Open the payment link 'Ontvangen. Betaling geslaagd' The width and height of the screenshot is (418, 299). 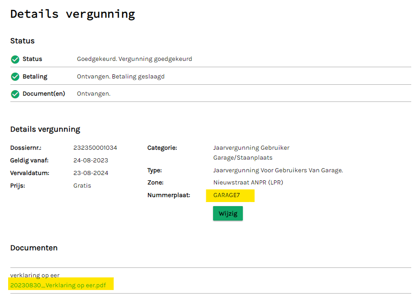point(120,76)
